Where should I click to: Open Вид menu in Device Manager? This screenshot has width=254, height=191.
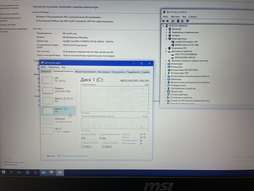coord(184,17)
